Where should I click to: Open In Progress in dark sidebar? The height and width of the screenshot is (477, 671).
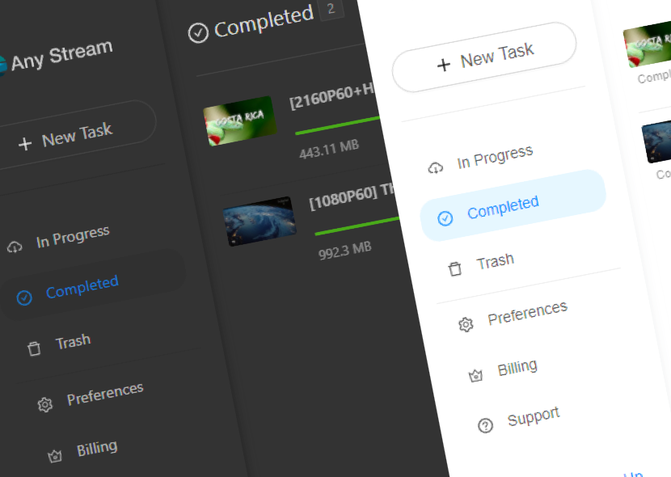(x=73, y=237)
